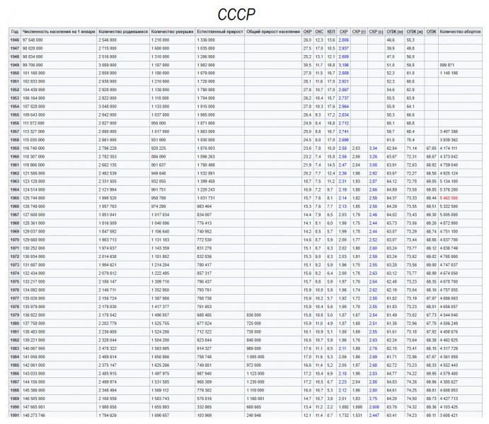The image size is (489, 424).
Task: Open the КЕП column header link
Action: point(331,32)
